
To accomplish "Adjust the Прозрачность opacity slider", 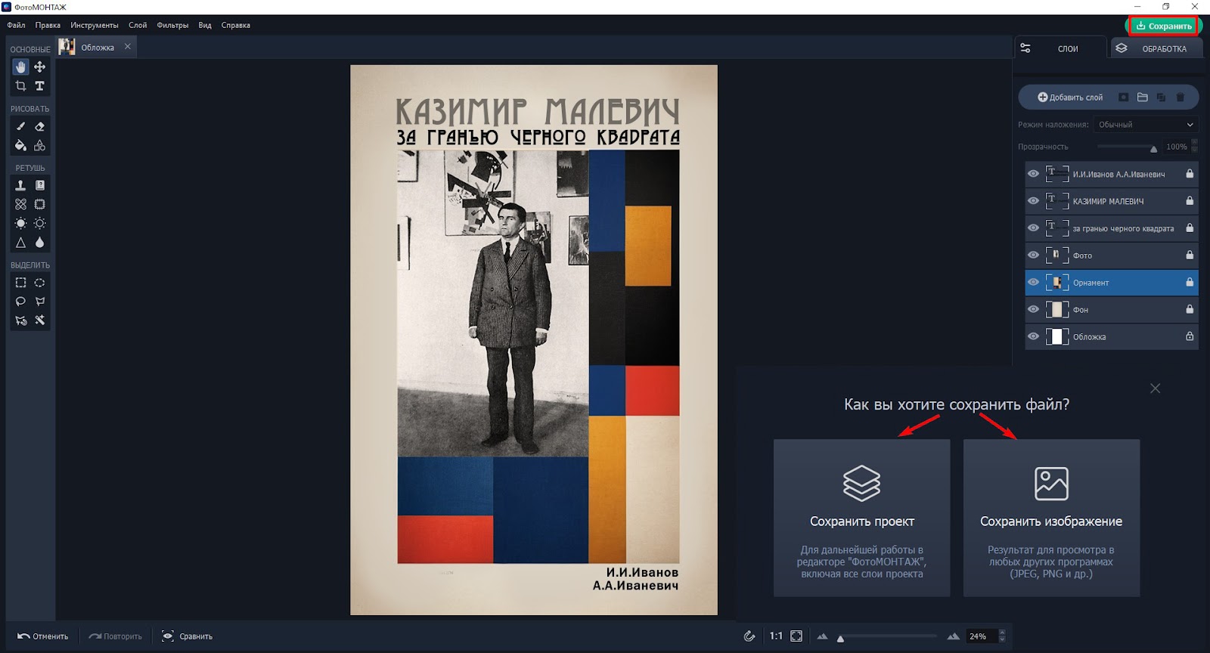I will coord(1128,147).
